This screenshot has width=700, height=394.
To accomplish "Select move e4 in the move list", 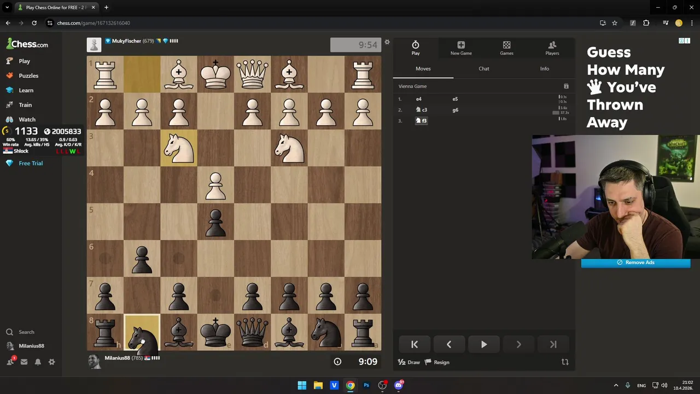I will pyautogui.click(x=419, y=99).
